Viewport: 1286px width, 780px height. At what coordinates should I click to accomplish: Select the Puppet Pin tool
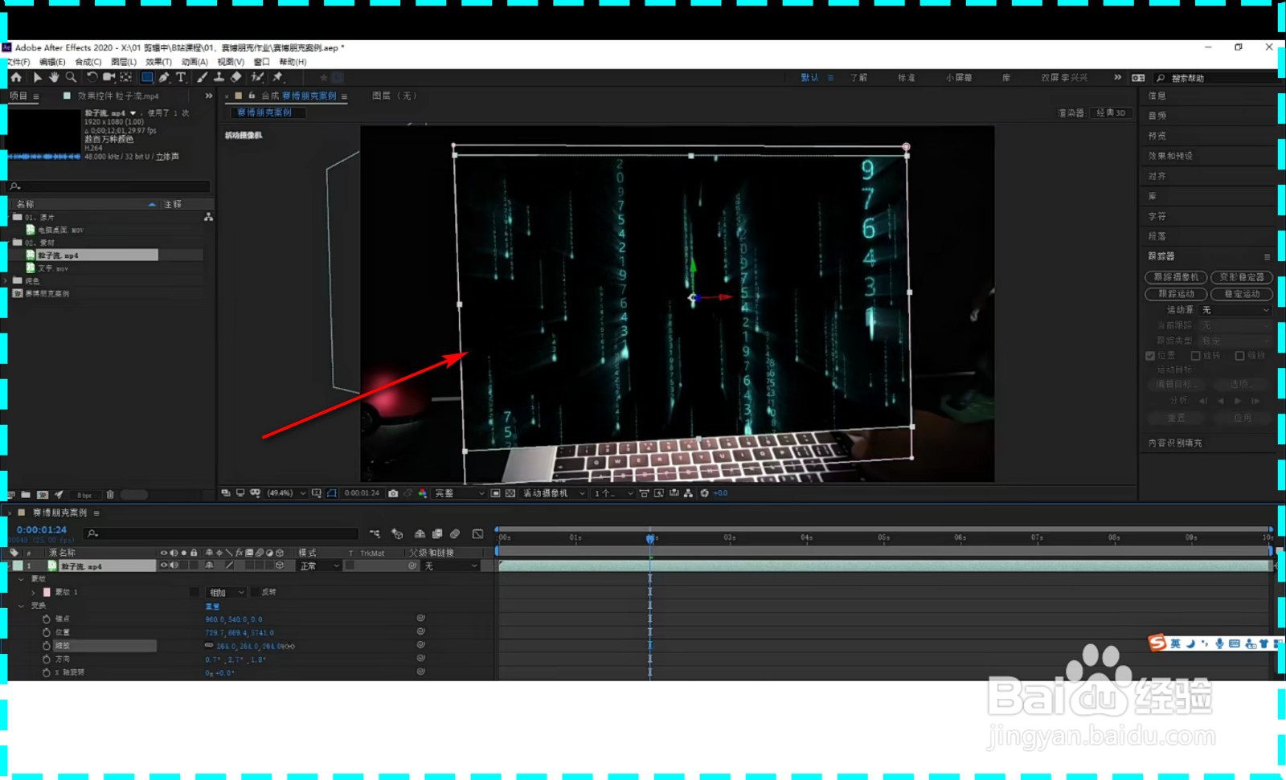click(277, 77)
